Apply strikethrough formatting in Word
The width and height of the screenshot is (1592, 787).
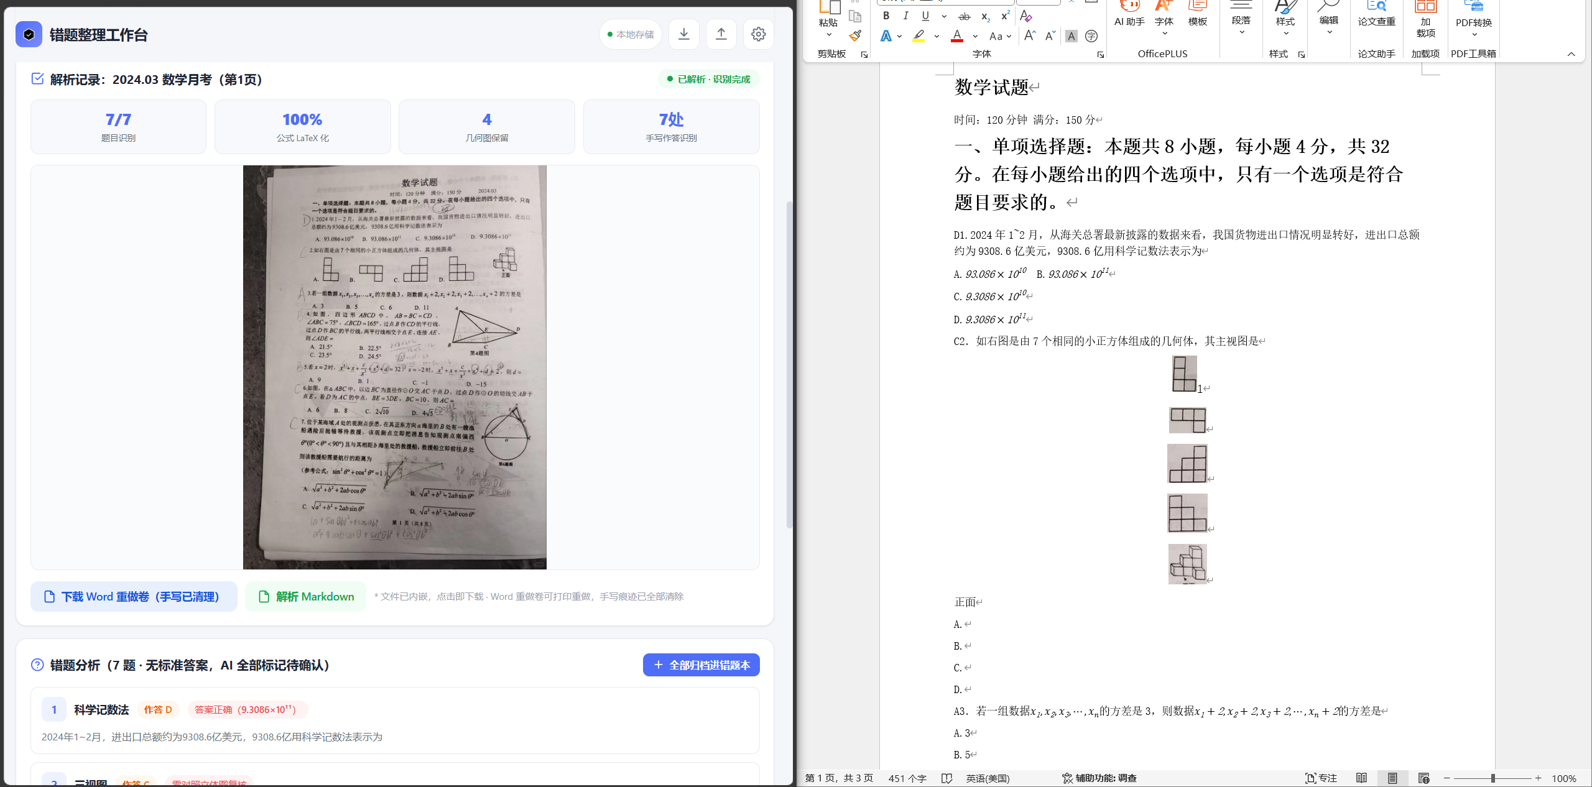coord(965,16)
